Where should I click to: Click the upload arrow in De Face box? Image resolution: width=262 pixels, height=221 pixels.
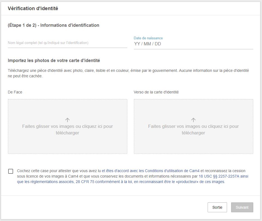click(x=67, y=120)
